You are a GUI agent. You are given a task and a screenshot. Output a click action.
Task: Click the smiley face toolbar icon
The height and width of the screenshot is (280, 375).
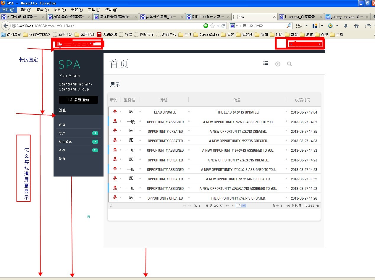(x=330, y=26)
